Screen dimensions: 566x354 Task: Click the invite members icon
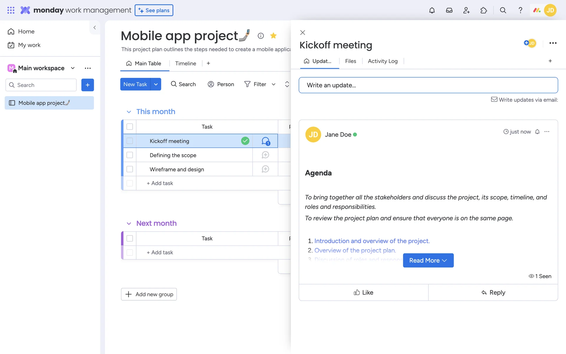(x=466, y=10)
